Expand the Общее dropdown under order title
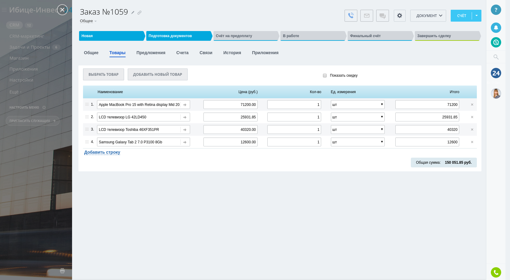This screenshot has width=510, height=280. [x=88, y=21]
